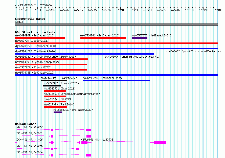
Task: Select the black nsv5859719 variant bar
Action: tap(54, 80)
